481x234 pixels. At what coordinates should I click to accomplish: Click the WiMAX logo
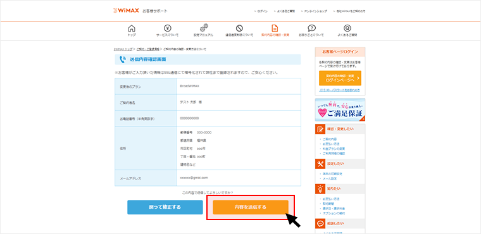click(125, 11)
